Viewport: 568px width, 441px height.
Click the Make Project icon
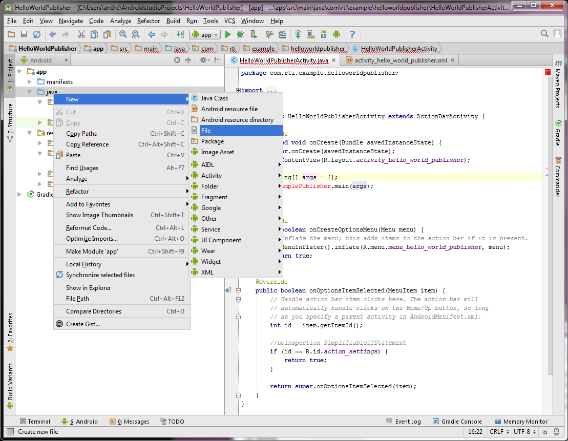[180, 34]
